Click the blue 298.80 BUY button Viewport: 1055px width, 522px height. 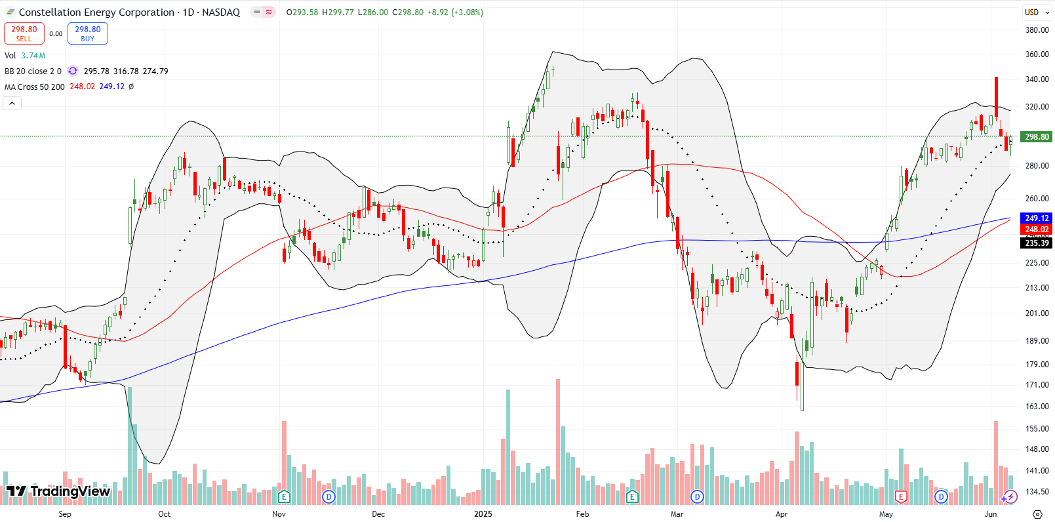click(88, 33)
